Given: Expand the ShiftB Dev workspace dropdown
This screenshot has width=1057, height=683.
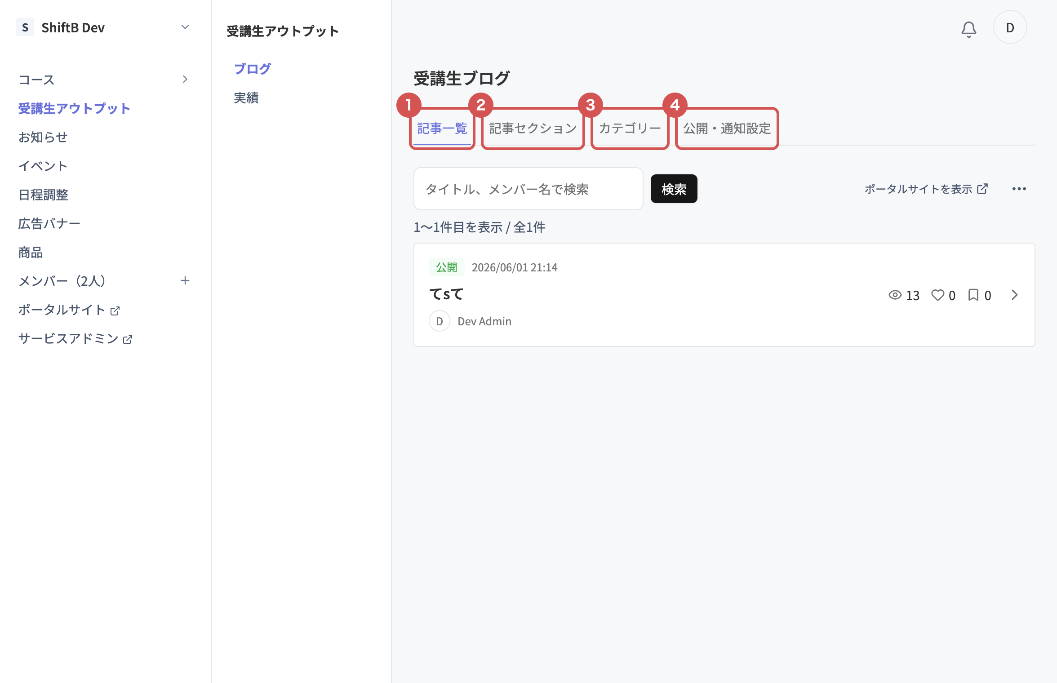Looking at the screenshot, I should point(185,27).
